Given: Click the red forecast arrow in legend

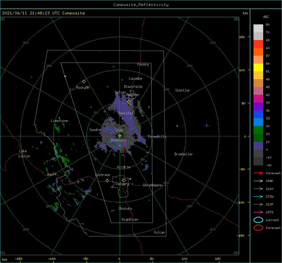Looking at the screenshot, I should click(x=258, y=173).
